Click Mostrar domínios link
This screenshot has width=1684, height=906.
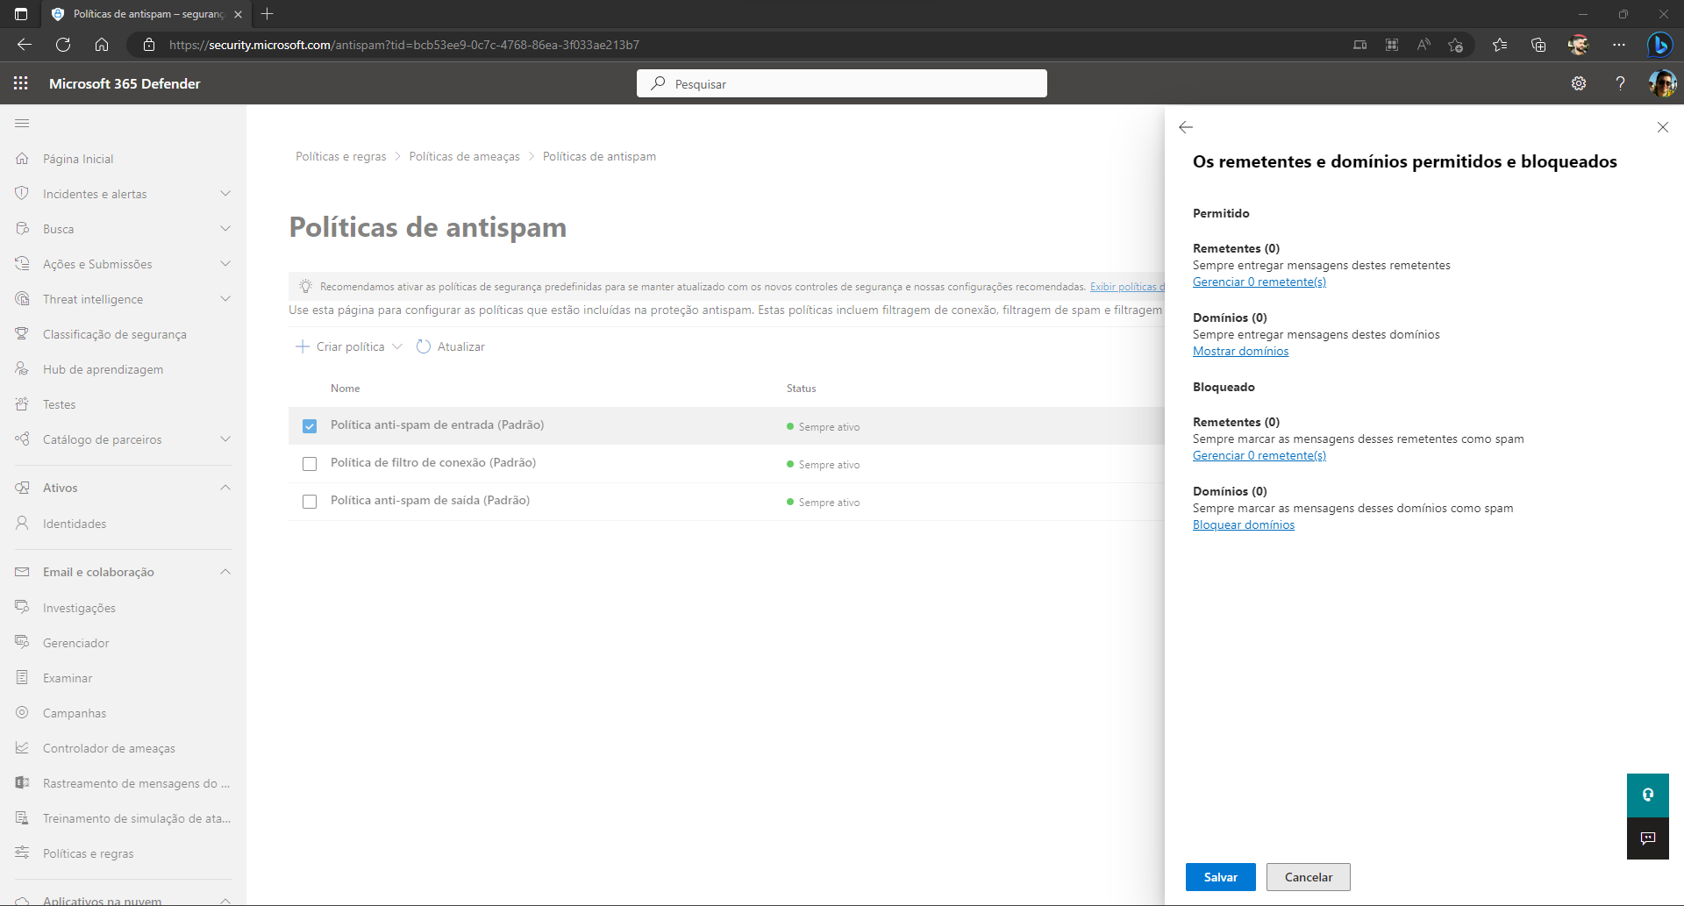(x=1240, y=351)
